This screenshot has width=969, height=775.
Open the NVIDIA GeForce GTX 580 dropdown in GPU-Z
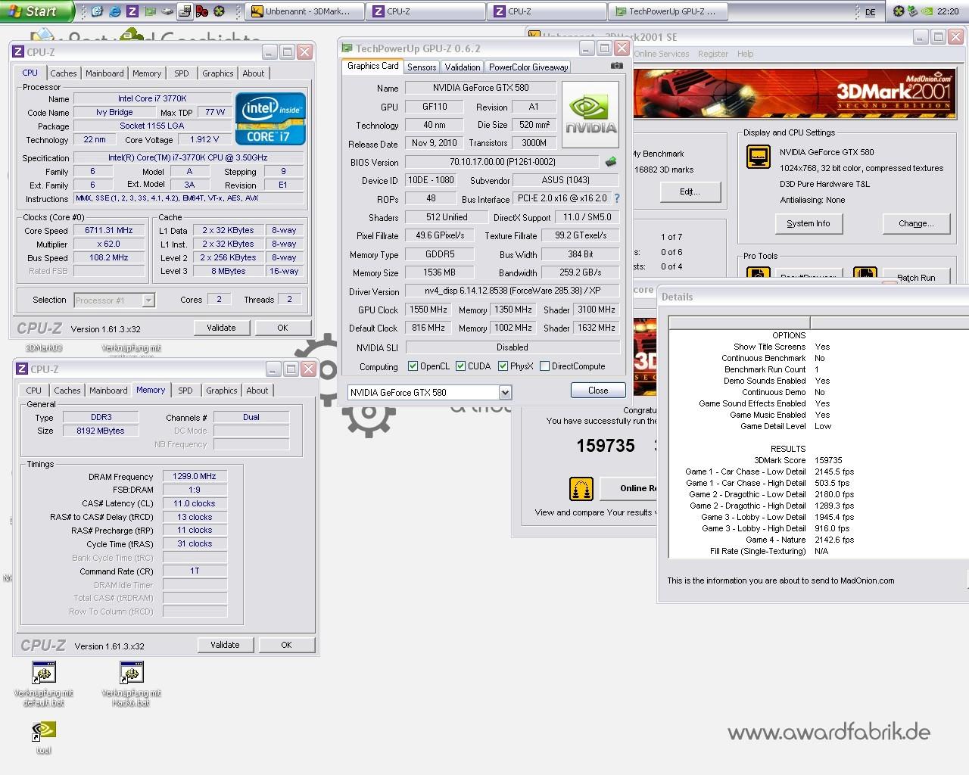505,392
